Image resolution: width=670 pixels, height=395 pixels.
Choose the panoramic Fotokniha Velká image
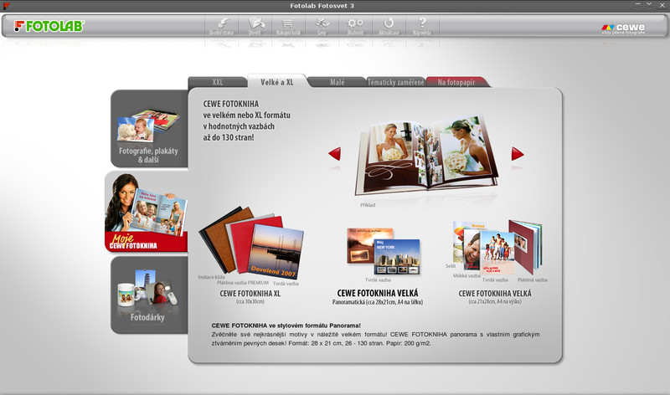point(384,251)
